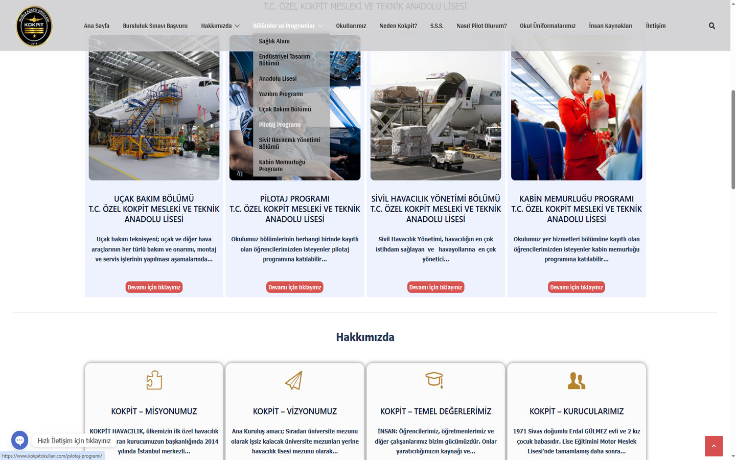Expand the Hakkımızda dropdown menu

(x=220, y=26)
